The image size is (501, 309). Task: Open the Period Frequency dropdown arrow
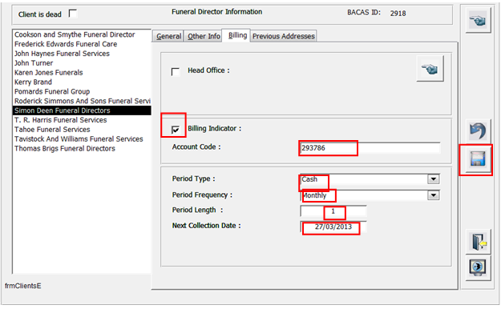pyautogui.click(x=434, y=195)
